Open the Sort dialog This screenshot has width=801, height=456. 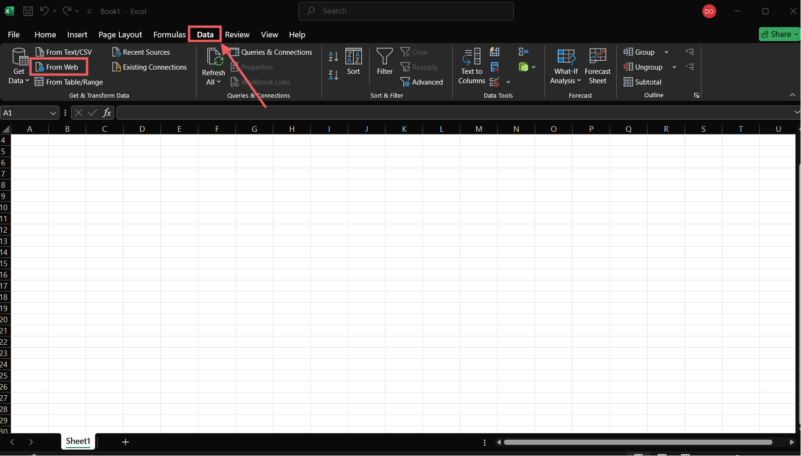(354, 63)
